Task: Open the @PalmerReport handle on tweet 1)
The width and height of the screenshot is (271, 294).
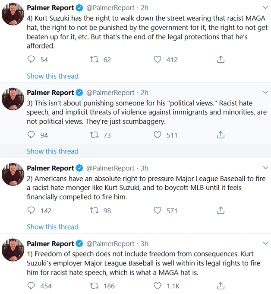Action: coord(110,243)
